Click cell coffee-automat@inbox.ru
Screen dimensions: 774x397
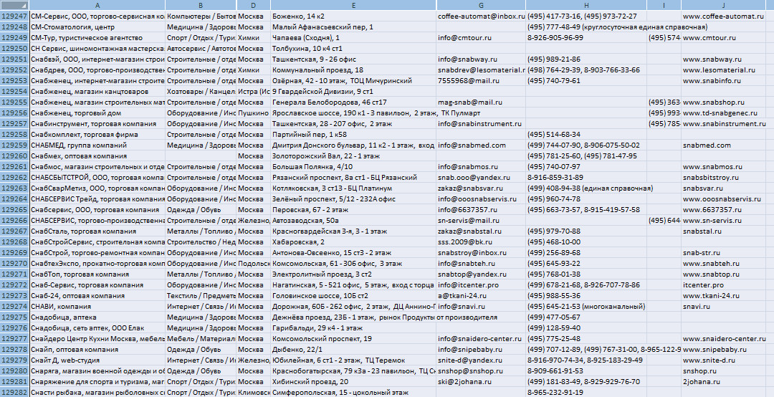coord(482,16)
